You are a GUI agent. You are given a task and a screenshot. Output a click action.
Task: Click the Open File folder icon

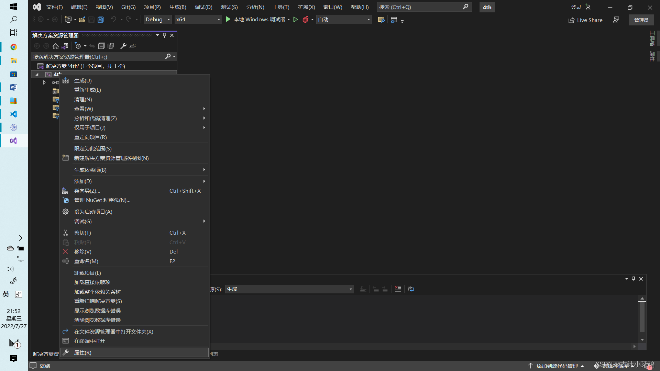82,20
